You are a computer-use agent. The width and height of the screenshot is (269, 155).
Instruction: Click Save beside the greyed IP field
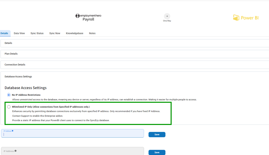coord(157,152)
